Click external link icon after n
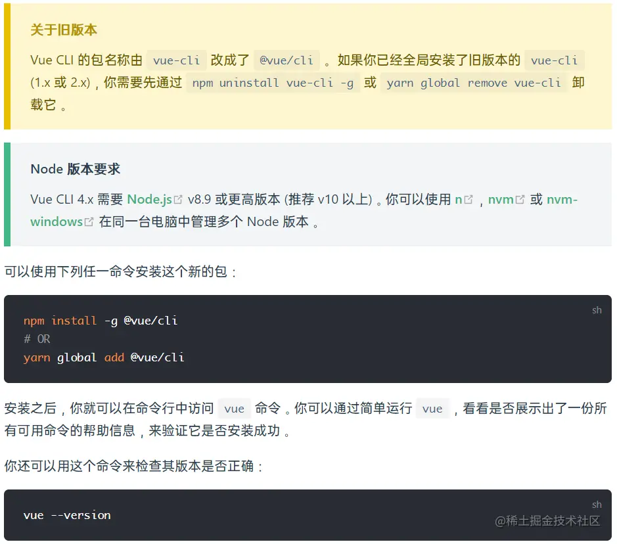This screenshot has height=544, width=617. pos(468,200)
